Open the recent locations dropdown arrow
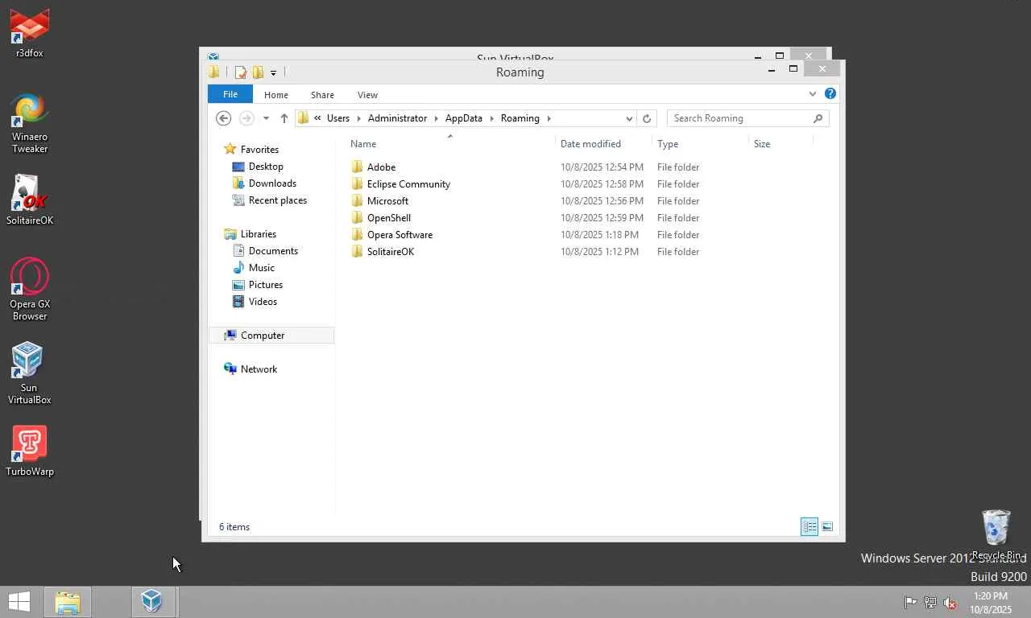Image resolution: width=1031 pixels, height=618 pixels. click(x=266, y=118)
